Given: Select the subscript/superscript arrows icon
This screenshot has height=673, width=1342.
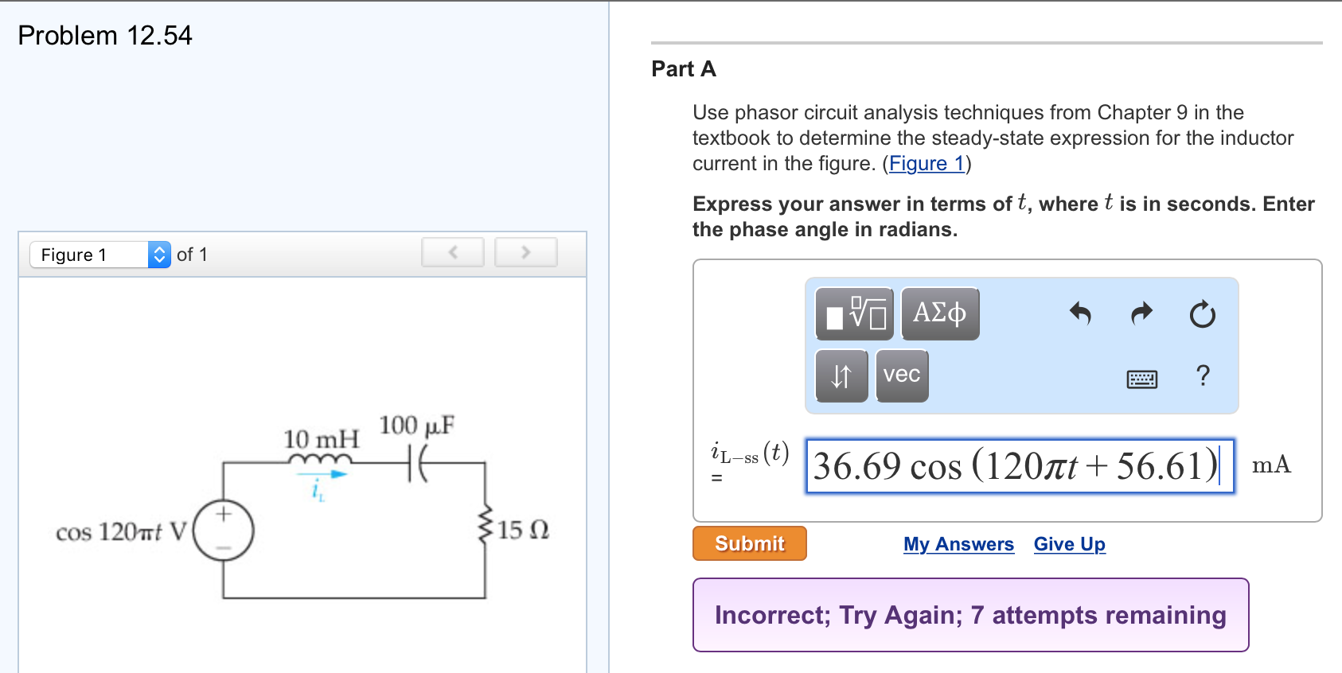Looking at the screenshot, I should pyautogui.click(x=841, y=375).
